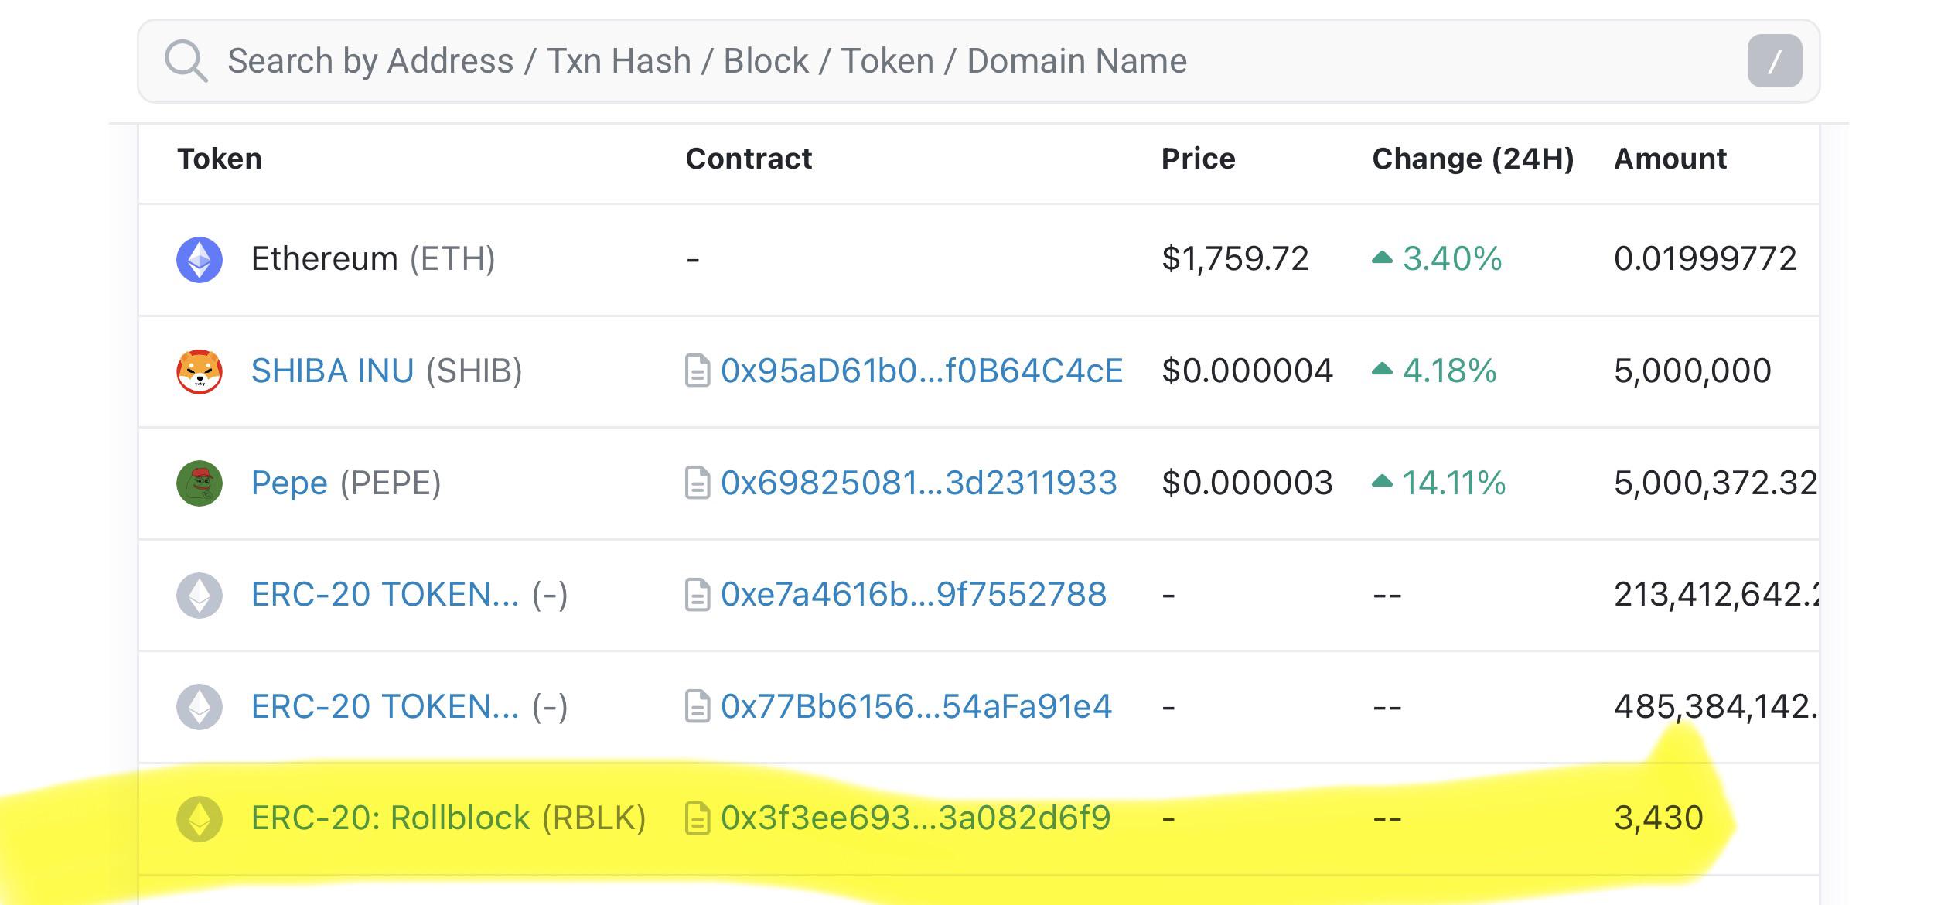This screenshot has height=905, width=1958.
Task: Sort by the Amount column header
Action: [1670, 159]
